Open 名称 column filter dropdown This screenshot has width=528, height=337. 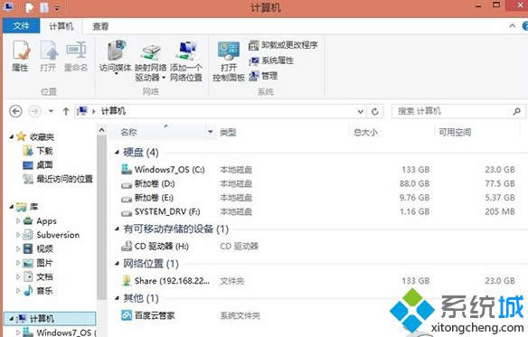pyautogui.click(x=210, y=132)
